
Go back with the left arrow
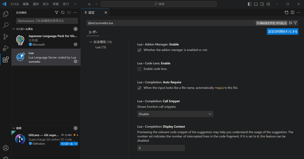[x=90, y=4]
